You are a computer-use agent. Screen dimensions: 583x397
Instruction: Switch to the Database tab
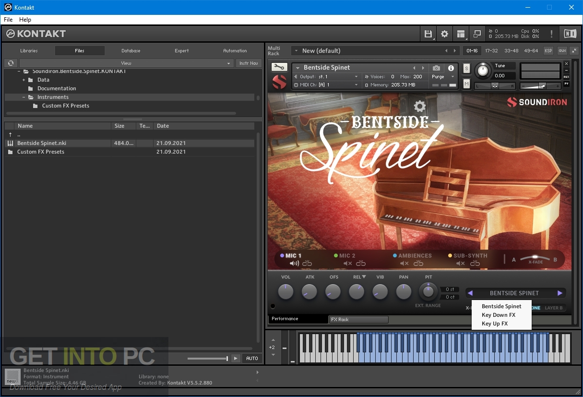[131, 50]
